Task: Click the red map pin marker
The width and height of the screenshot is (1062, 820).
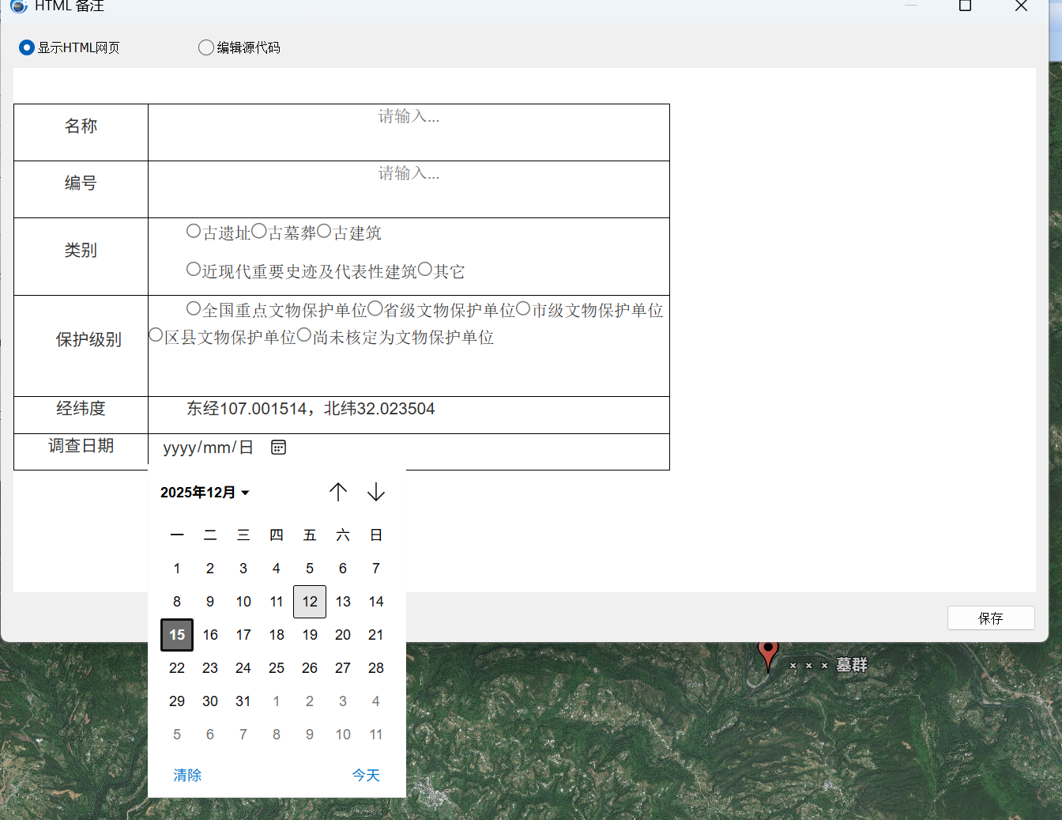Action: click(x=767, y=655)
